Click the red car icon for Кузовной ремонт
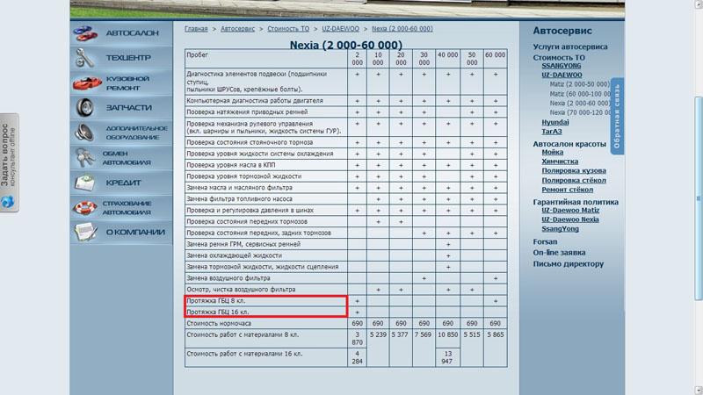Image resolution: width=703 pixels, height=395 pixels. [87, 83]
